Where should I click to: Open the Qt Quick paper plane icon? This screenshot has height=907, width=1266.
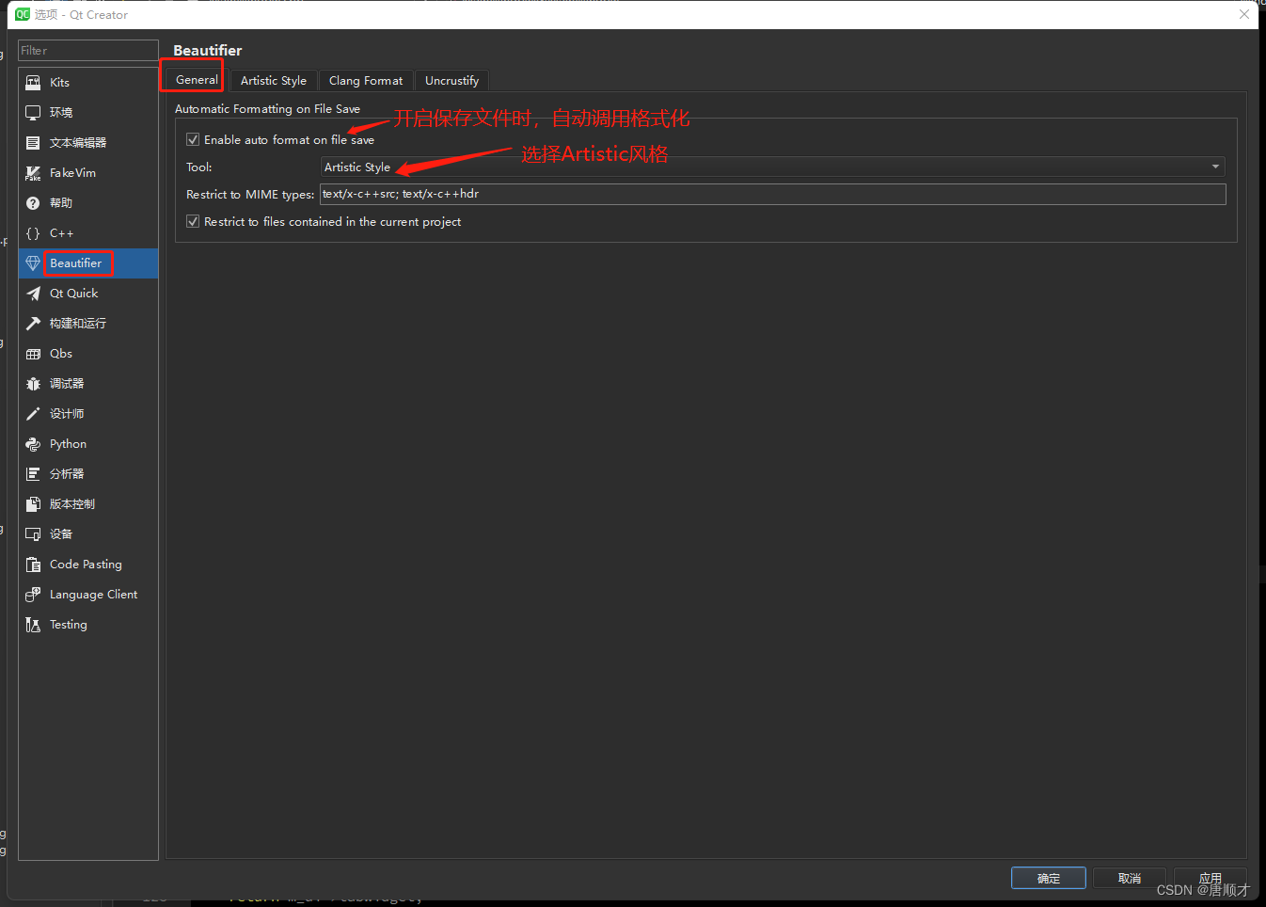pos(33,294)
